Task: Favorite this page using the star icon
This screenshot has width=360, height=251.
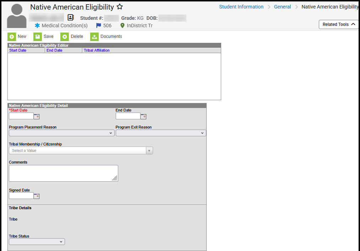Action: (x=120, y=6)
